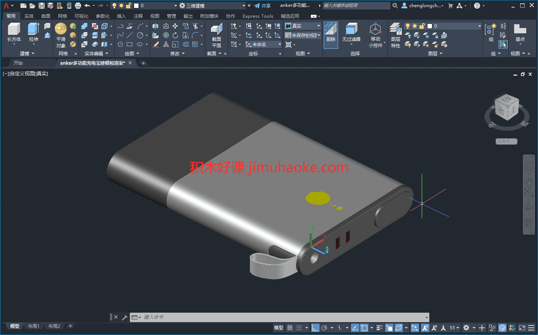Toggle snap mode dots in status bar
Viewport: 538px width, 335px height.
tap(299, 328)
